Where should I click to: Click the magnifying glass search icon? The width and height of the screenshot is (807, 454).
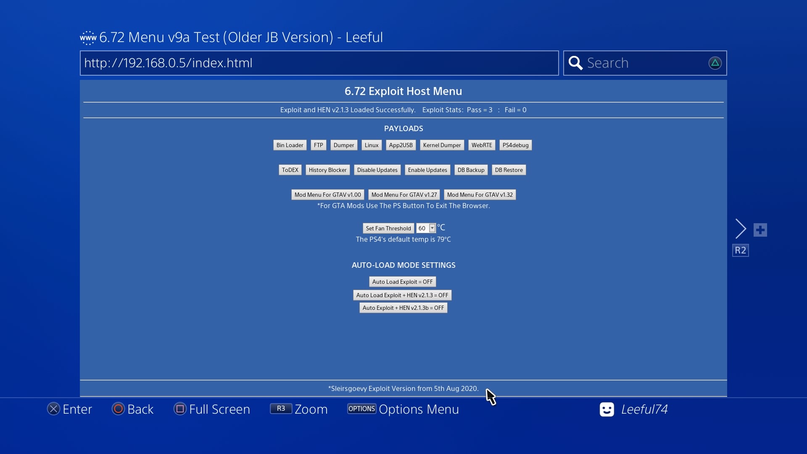click(x=575, y=63)
